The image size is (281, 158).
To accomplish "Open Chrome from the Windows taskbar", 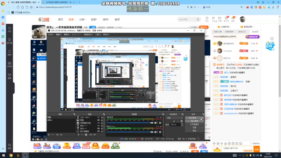I will 11,155.
